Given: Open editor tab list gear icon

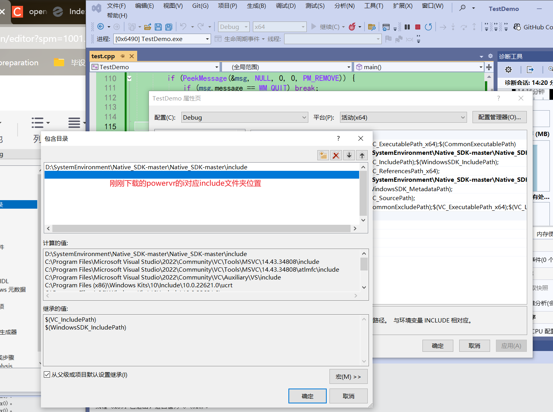Looking at the screenshot, I should point(490,56).
